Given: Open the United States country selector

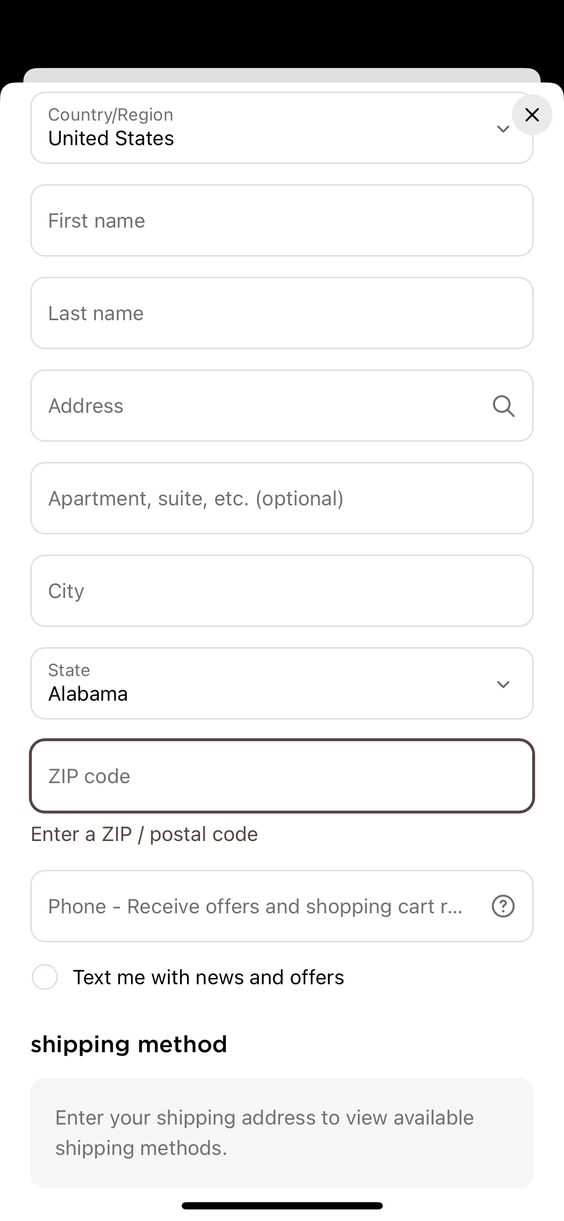Looking at the screenshot, I should (x=282, y=128).
